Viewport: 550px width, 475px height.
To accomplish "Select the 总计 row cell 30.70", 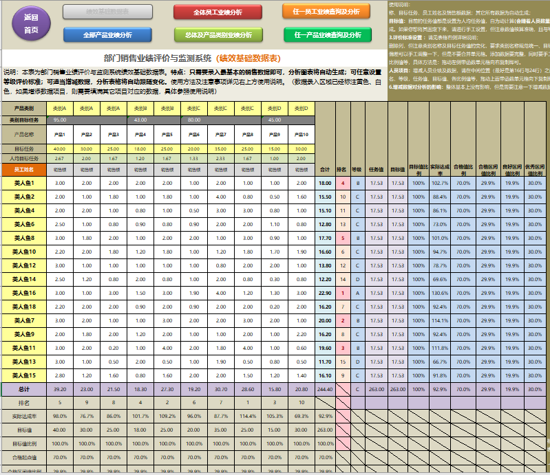I will pos(221,389).
